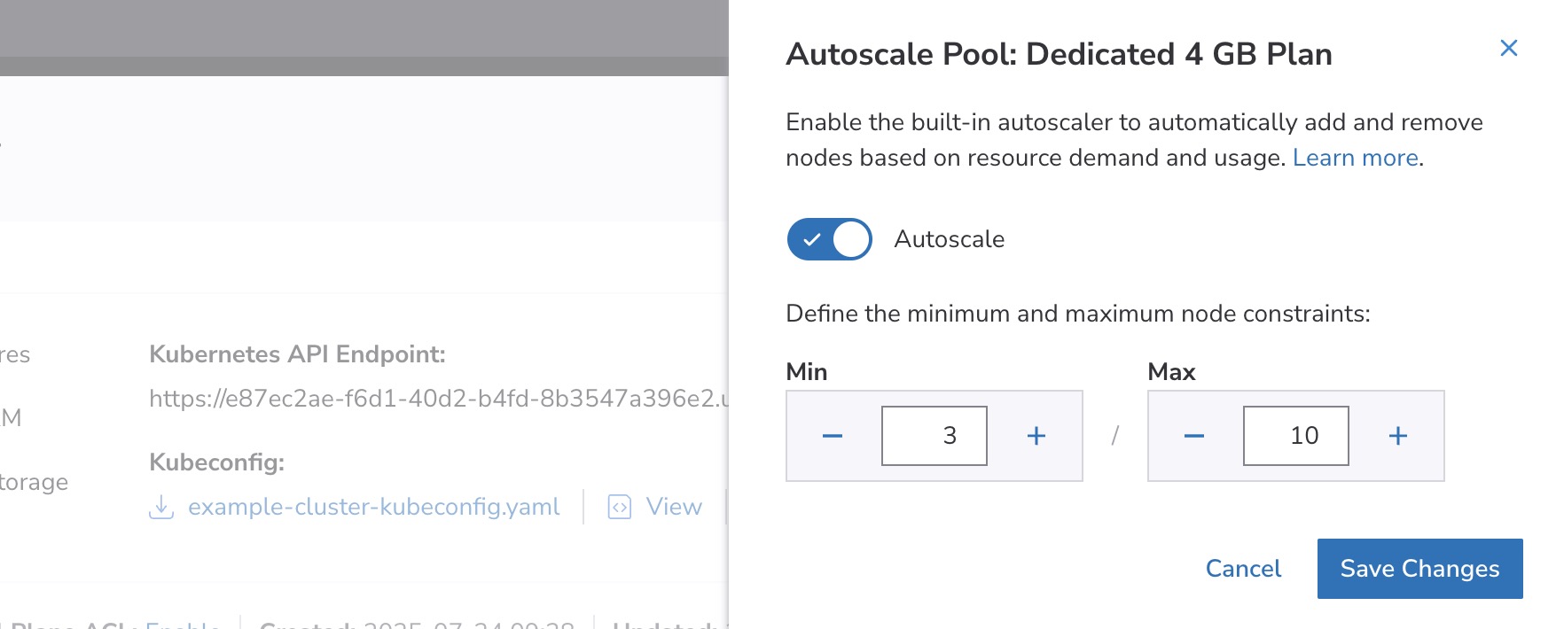Click the View kubeconfig code icon
The width and height of the screenshot is (1564, 629).
tap(619, 507)
